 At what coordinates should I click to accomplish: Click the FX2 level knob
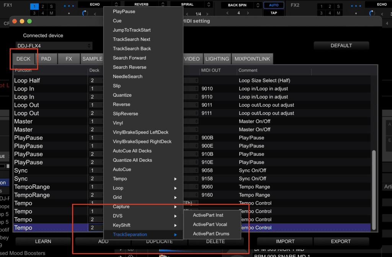372,13
